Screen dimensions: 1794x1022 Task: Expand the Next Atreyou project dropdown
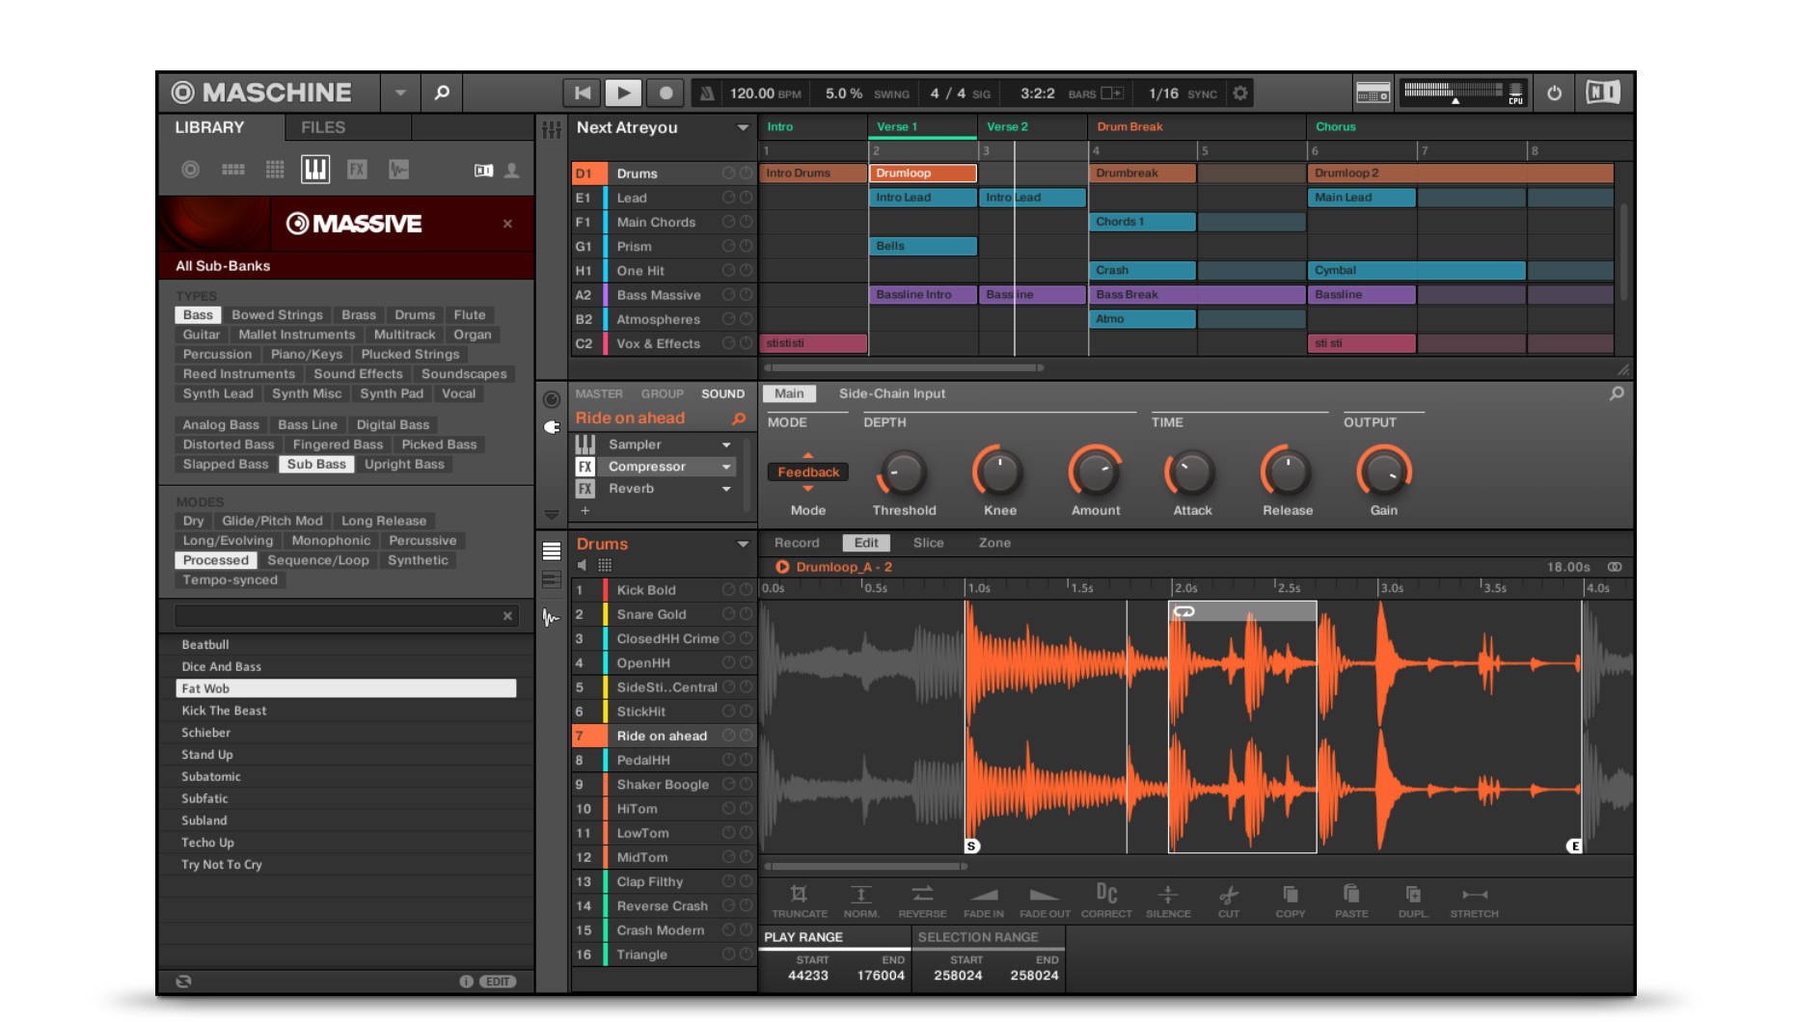tap(743, 127)
